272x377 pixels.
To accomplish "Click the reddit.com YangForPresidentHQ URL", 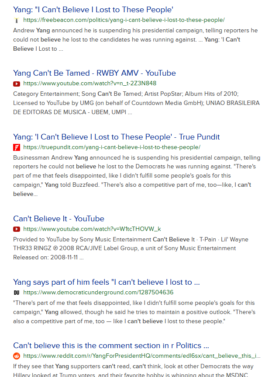I will (x=141, y=356).
